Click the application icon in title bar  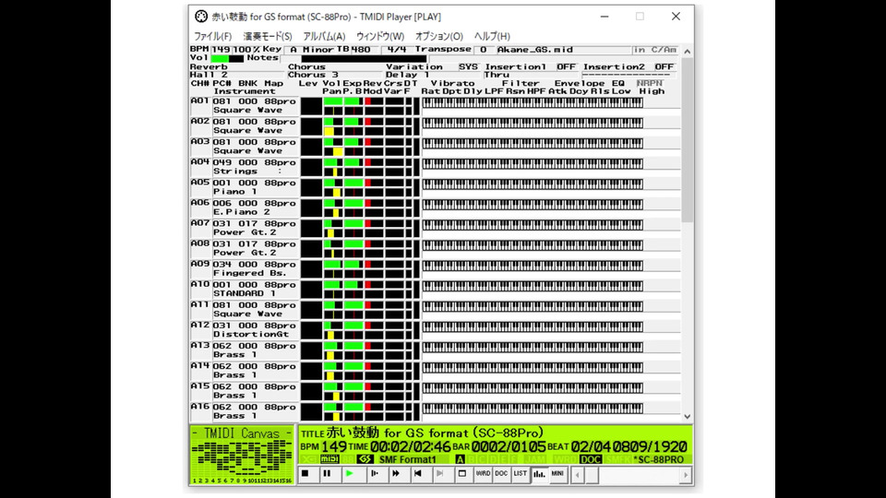tap(201, 17)
